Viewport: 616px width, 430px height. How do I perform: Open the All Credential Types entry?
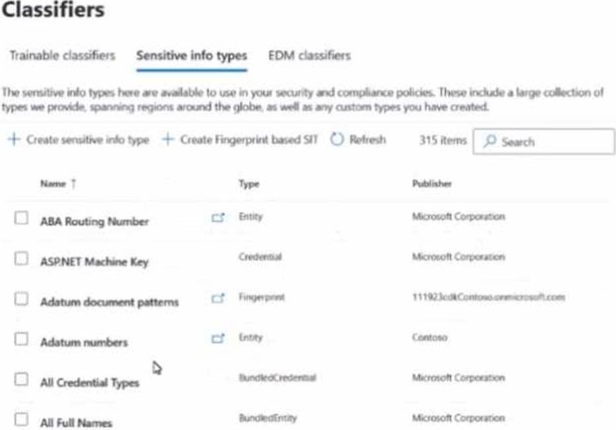click(x=89, y=383)
